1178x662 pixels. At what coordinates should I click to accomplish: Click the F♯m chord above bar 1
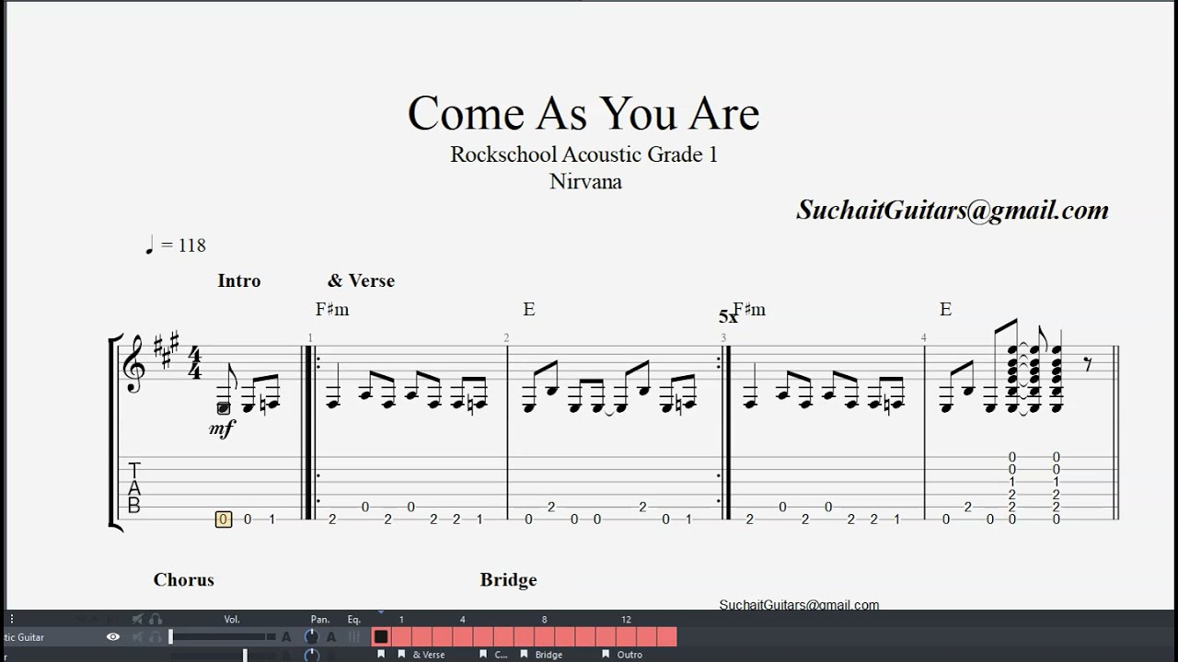[332, 310]
